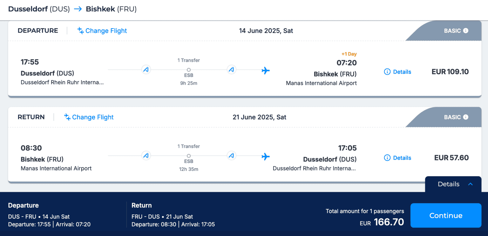Click the ESB transfer stop on return flight
Screen dimensions: 488x236
pos(189,156)
